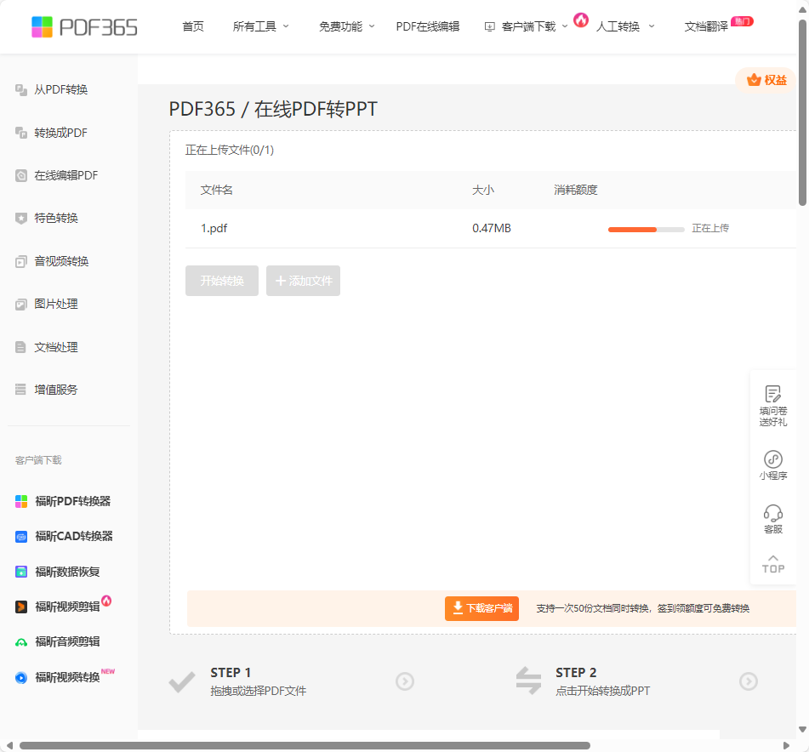Open the 客户端下载 menu
This screenshot has height=752, width=809.
[528, 26]
